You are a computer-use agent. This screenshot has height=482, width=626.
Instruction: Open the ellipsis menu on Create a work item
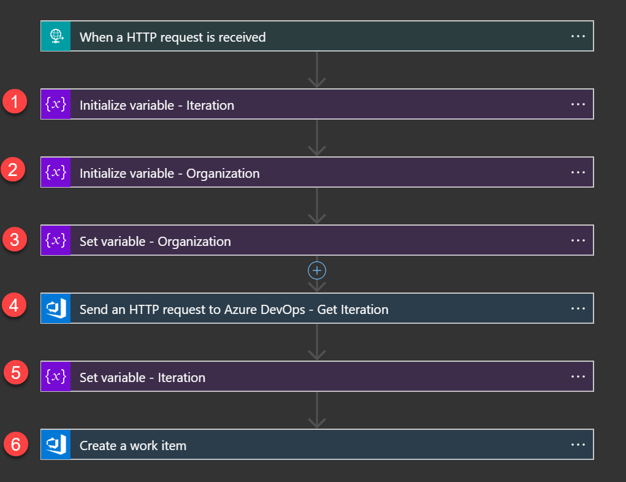pyautogui.click(x=578, y=445)
